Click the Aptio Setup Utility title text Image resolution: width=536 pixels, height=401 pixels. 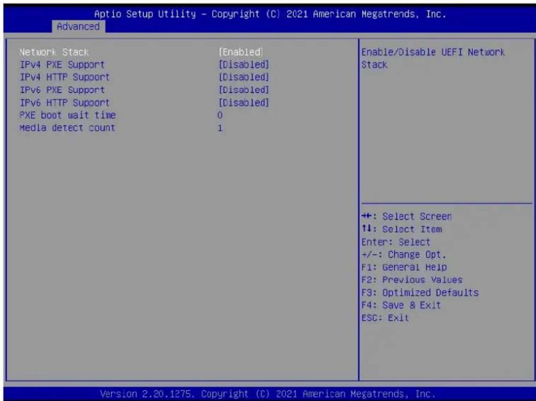[270, 14]
